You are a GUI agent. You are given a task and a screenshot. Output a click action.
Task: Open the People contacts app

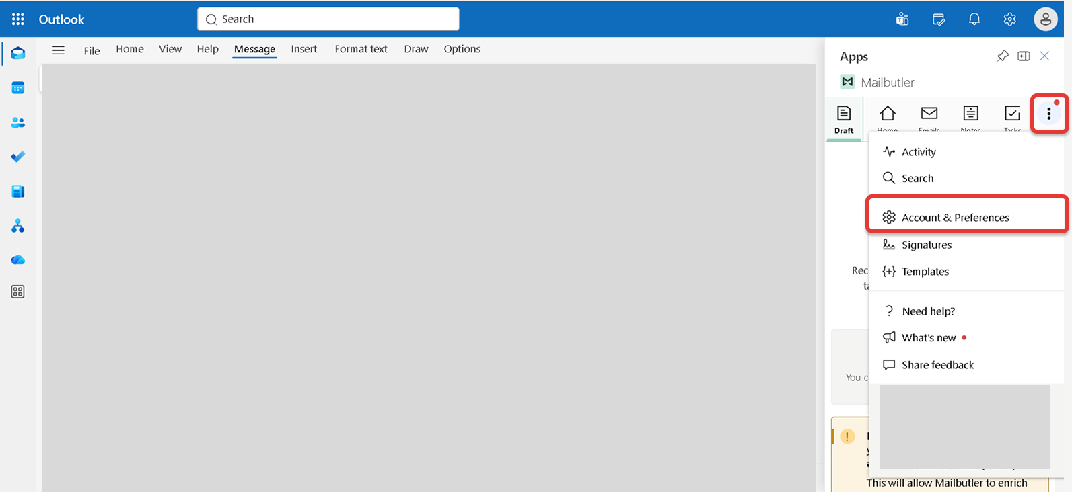[x=18, y=123]
